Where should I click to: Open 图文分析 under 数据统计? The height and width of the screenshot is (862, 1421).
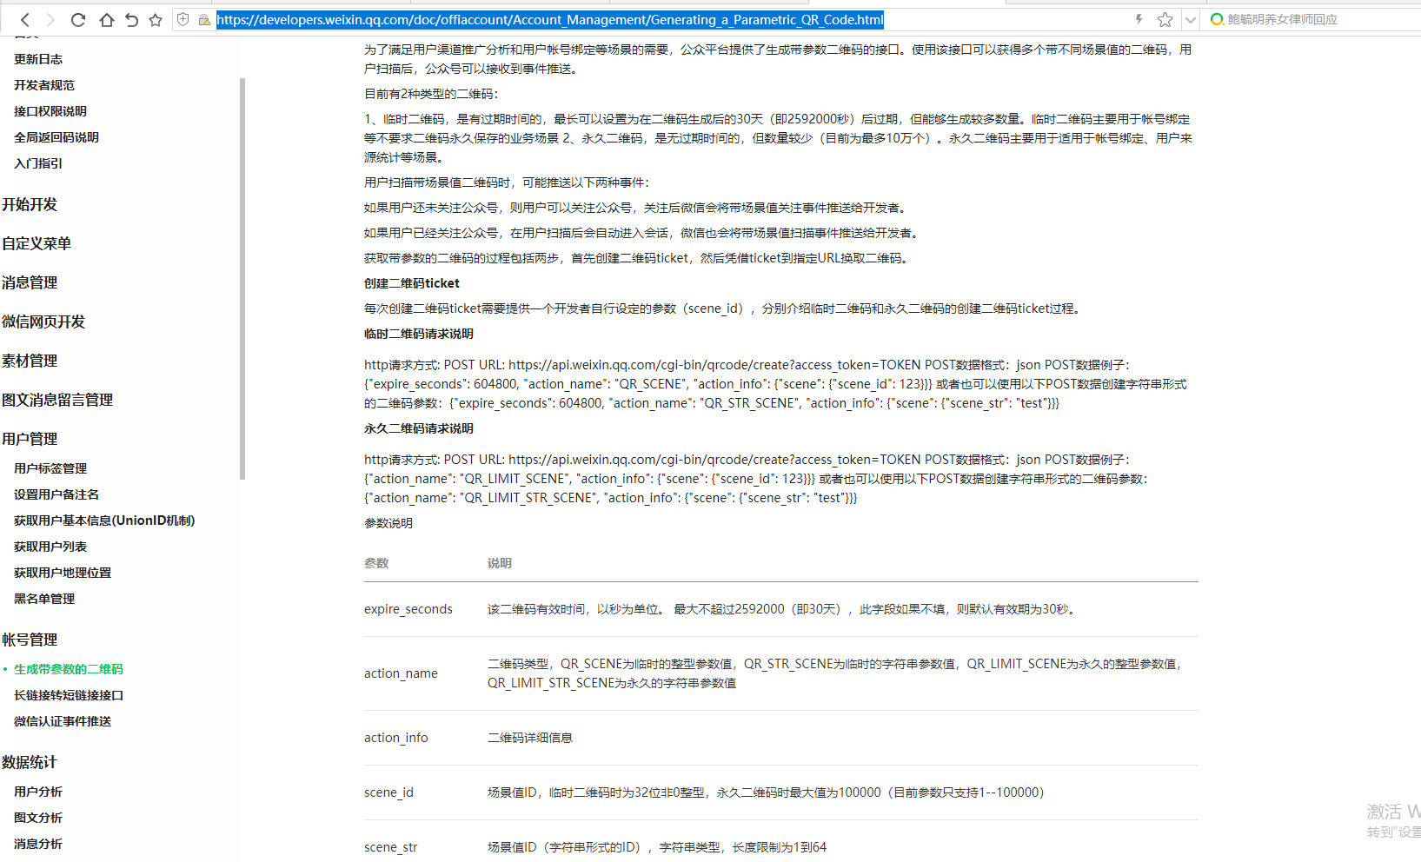pyautogui.click(x=38, y=818)
